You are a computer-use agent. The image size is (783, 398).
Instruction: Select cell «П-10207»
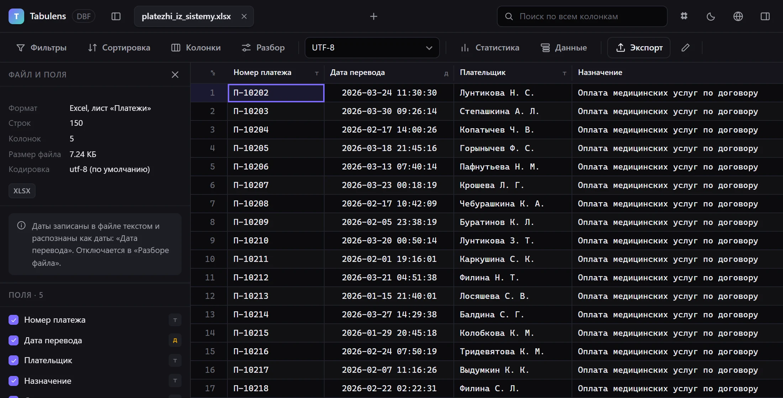[x=276, y=185]
